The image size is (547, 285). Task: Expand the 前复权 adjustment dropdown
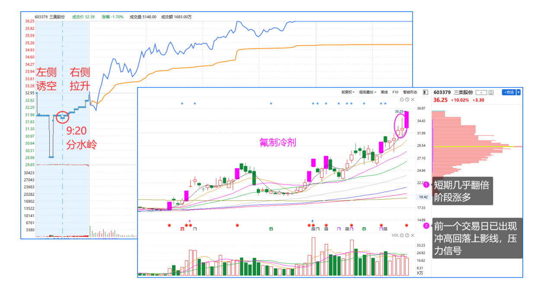click(x=349, y=92)
